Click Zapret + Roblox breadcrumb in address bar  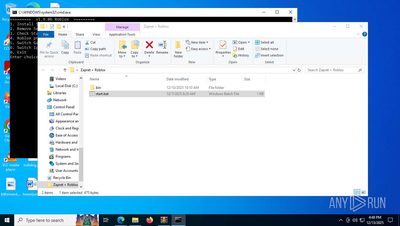tap(93, 70)
